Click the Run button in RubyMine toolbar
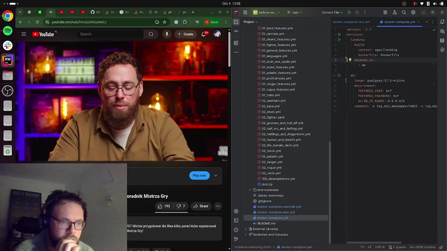This screenshot has width=447, height=251. 349,12
